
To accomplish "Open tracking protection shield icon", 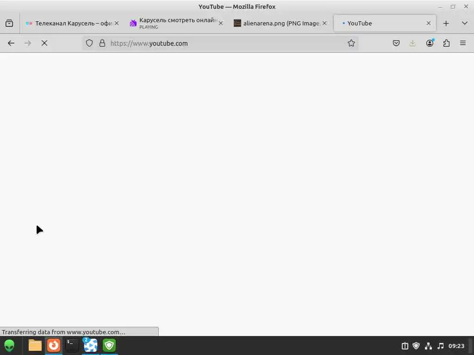I will 89,43.
